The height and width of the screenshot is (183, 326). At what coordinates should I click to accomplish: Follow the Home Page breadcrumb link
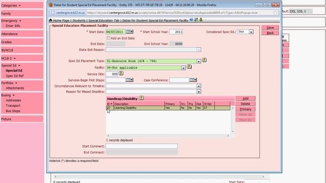pyautogui.click(x=61, y=20)
